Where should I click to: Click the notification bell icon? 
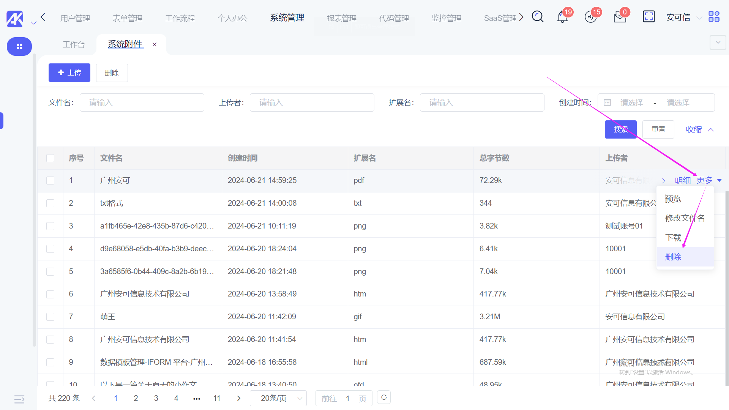[x=562, y=17]
